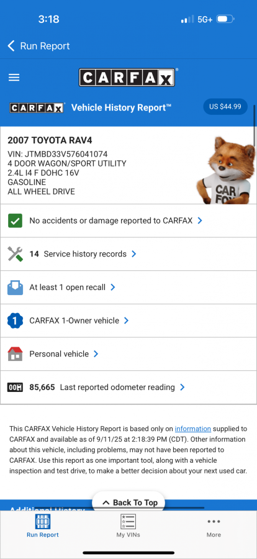Viewport: 257px width, 559px height.
Task: Click the page scrollbar on right edge
Action: click(x=255, y=121)
